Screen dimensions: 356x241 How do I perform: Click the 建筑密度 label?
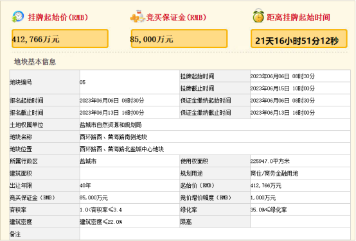pyautogui.click(x=21, y=222)
